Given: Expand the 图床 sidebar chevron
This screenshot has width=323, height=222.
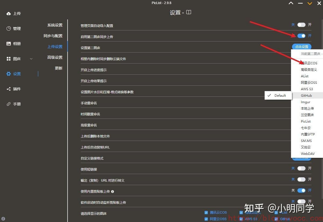Looking at the screenshot, I should point(31,59).
